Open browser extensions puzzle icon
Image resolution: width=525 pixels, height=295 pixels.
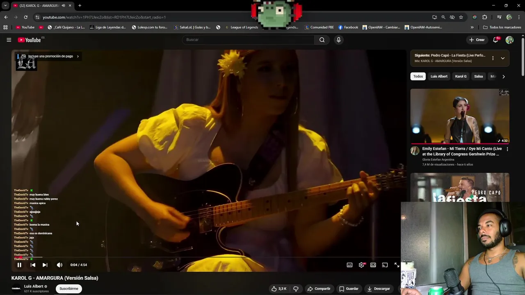click(484, 17)
